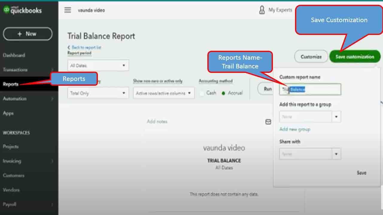Click the Trial Balance Report heading
The width and height of the screenshot is (383, 215).
101,36
